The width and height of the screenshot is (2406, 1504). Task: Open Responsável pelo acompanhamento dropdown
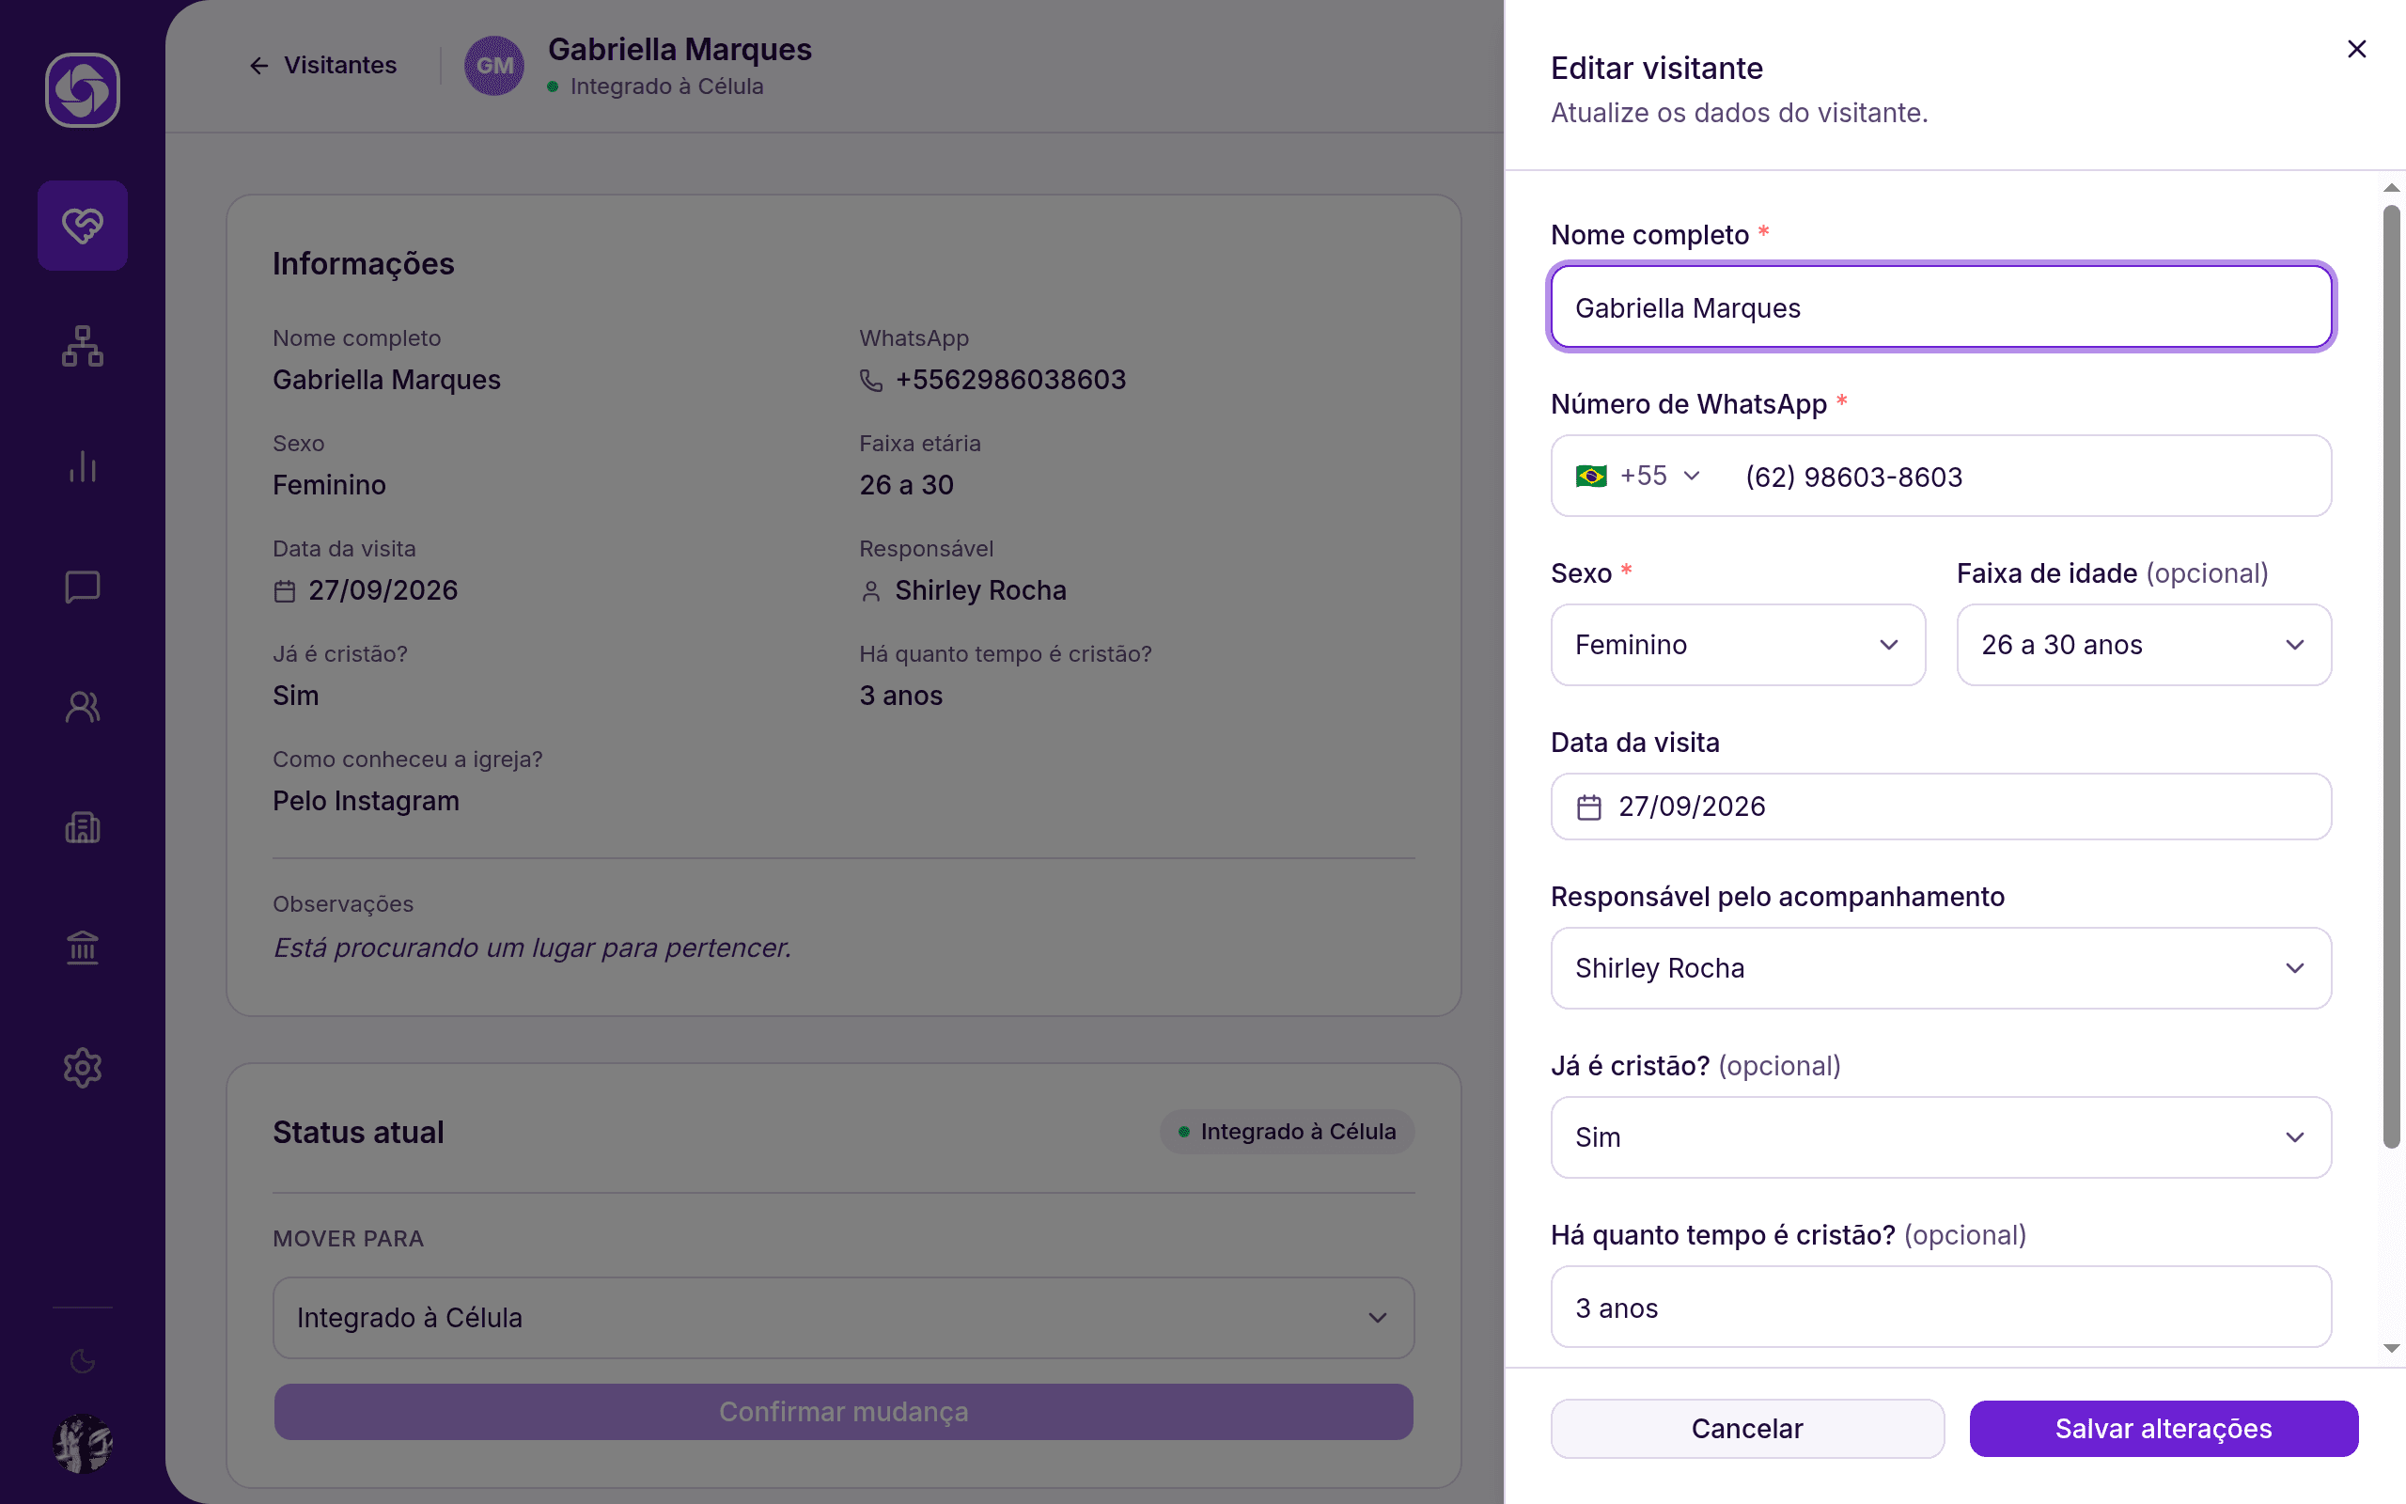coord(1941,968)
